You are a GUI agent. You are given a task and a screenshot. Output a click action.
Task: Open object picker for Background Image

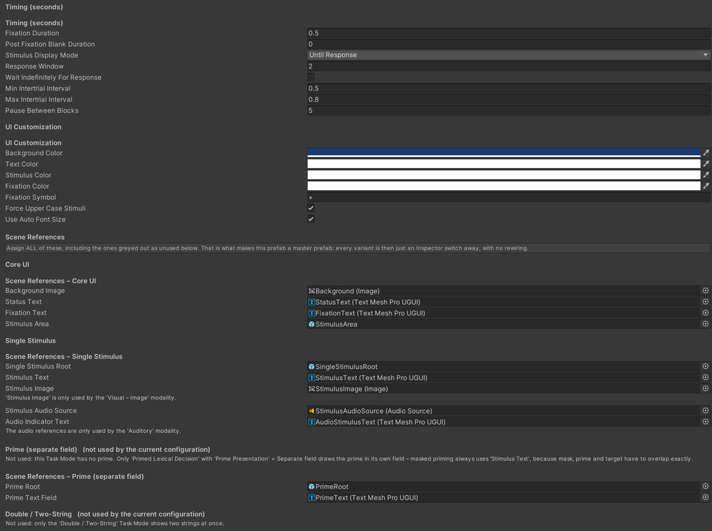pyautogui.click(x=705, y=291)
